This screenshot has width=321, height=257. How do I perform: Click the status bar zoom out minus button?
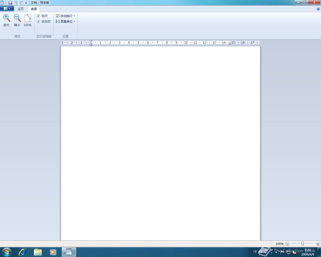coord(287,244)
